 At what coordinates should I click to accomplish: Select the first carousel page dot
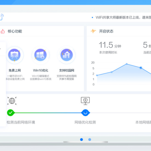(81, 140)
